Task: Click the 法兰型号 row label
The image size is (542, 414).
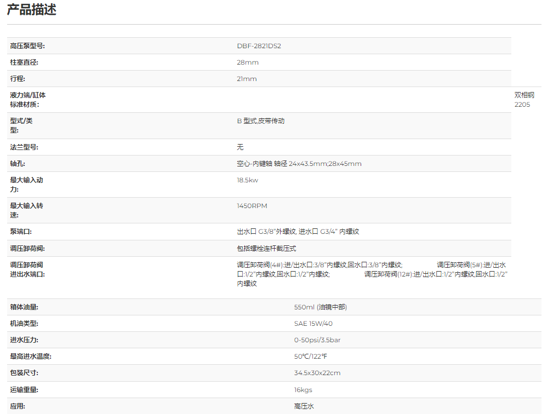Action: coord(24,147)
